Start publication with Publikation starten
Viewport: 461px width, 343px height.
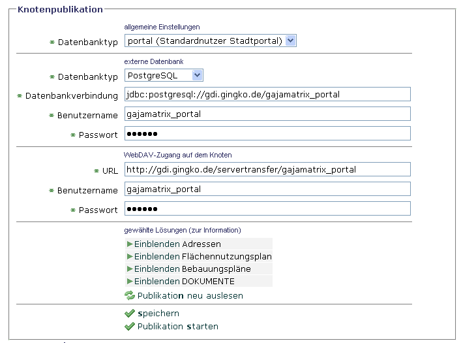click(177, 326)
